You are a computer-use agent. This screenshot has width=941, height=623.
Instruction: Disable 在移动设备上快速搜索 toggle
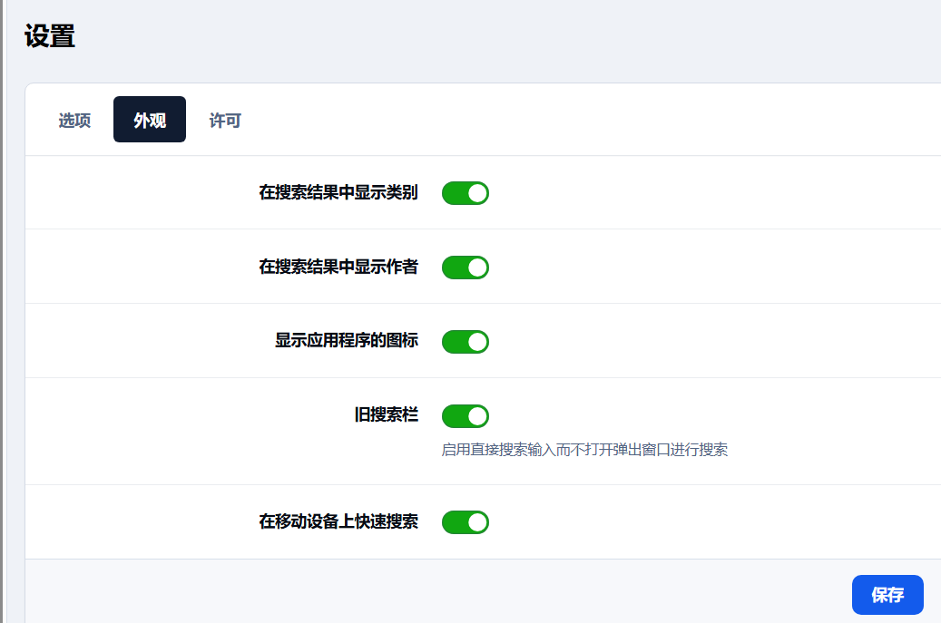(x=465, y=522)
